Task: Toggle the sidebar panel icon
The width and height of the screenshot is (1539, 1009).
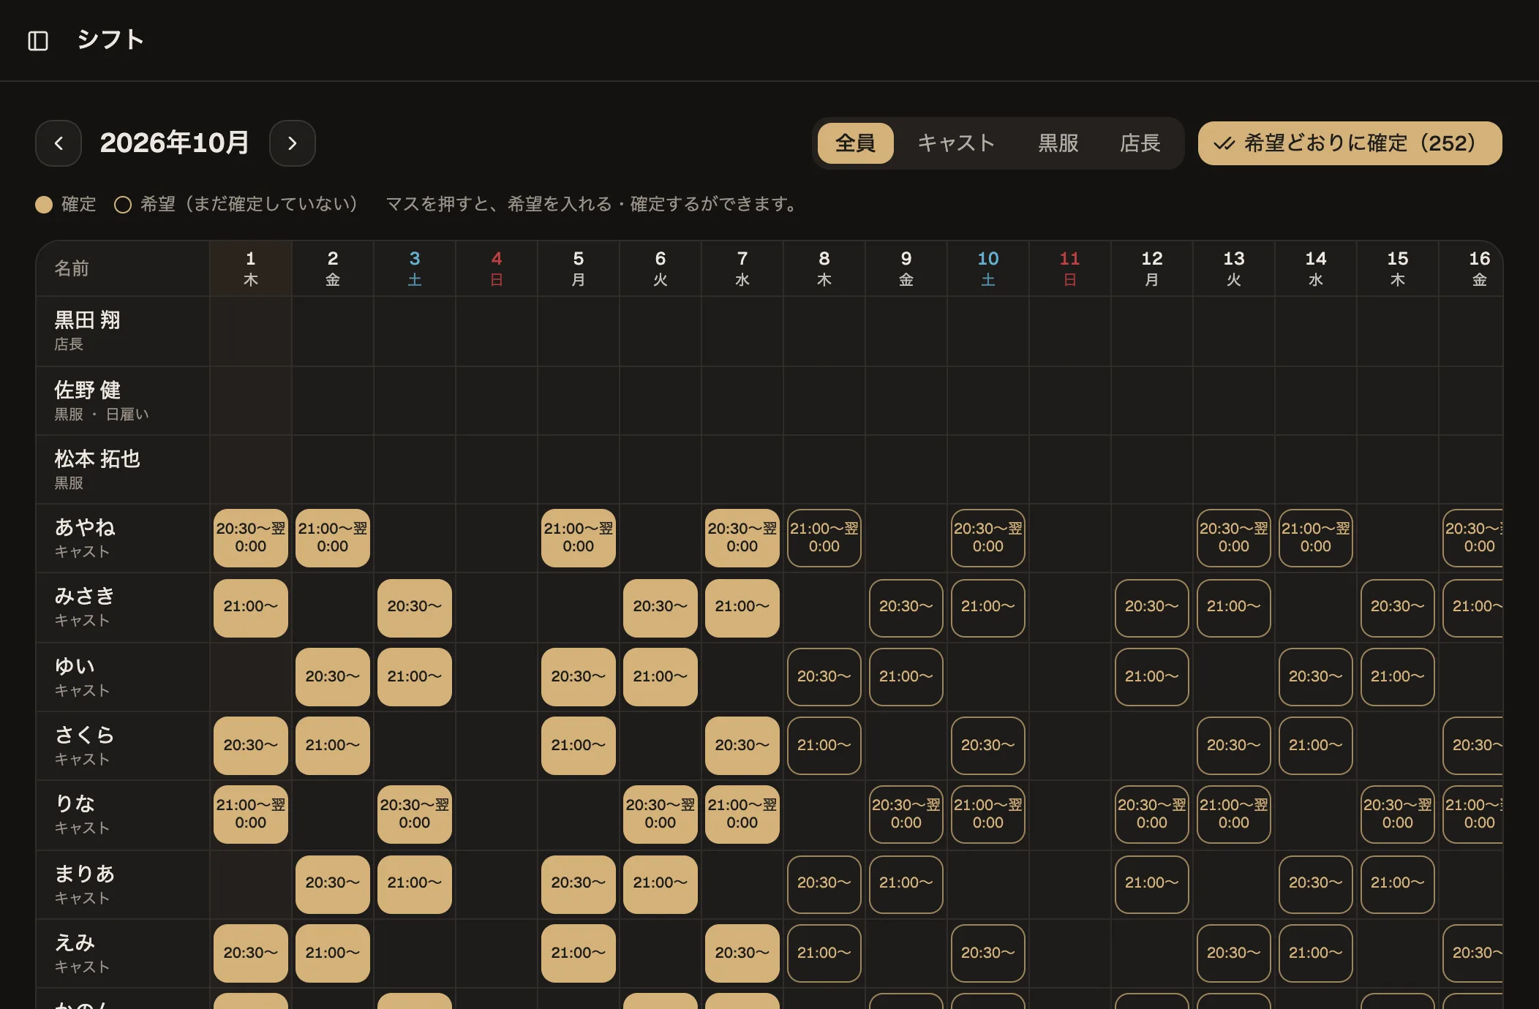Action: coord(38,40)
